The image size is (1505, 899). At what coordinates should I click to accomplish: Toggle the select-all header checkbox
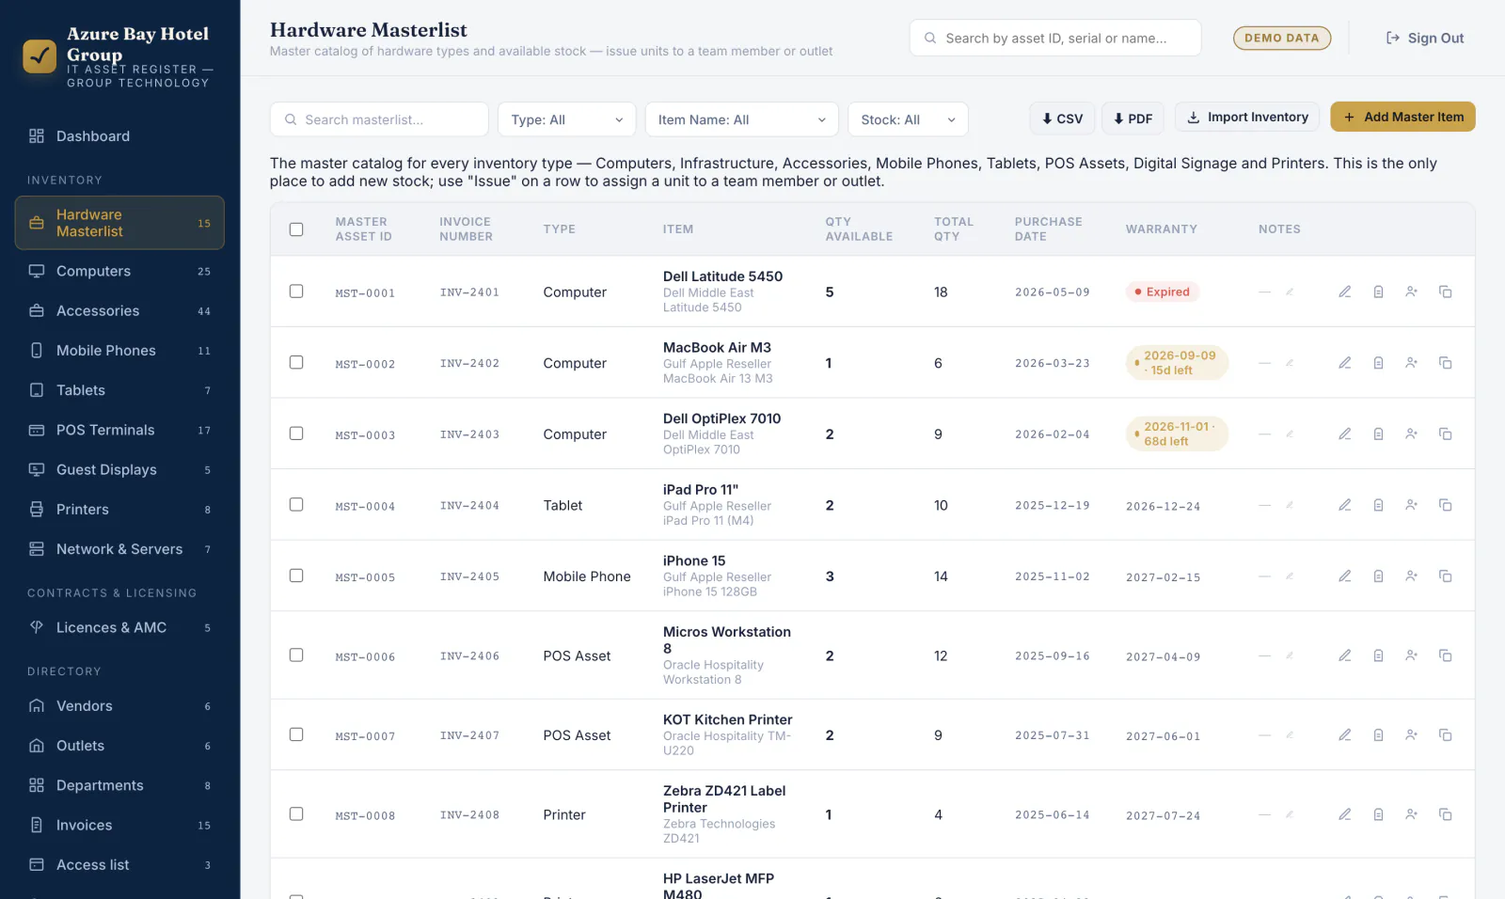(296, 229)
